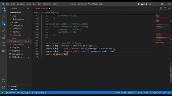Open the Run and Debug view
172x96 pixels.
click(x=3, y=30)
